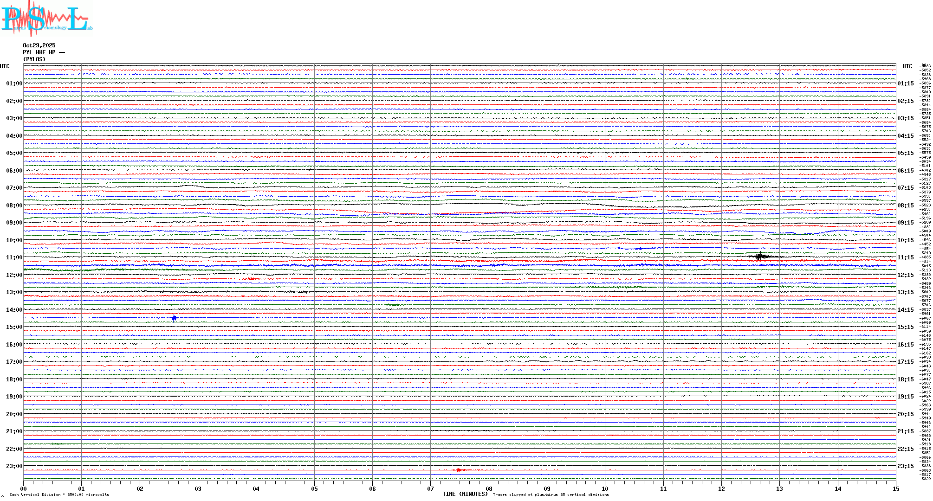Click the PSL seismology lab logo

point(46,19)
